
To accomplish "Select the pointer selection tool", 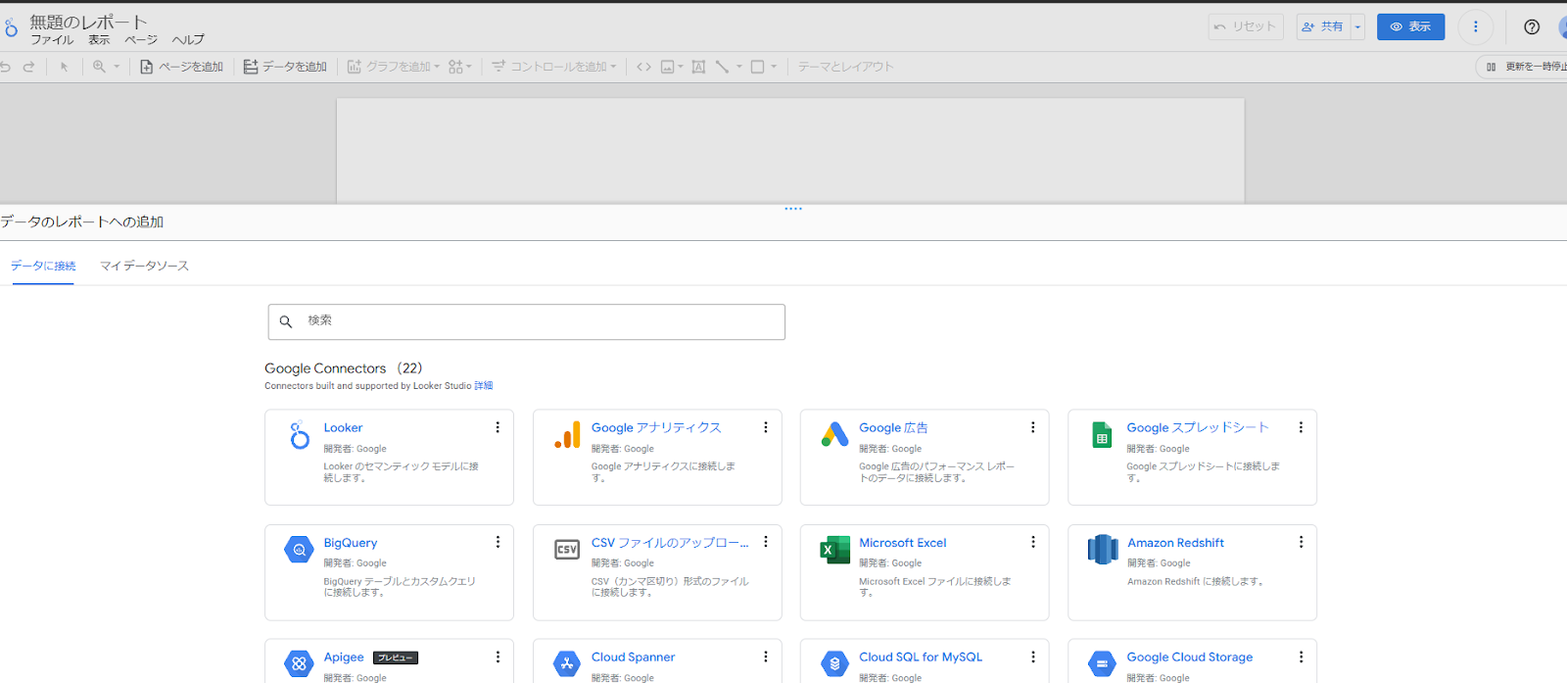I will click(64, 67).
